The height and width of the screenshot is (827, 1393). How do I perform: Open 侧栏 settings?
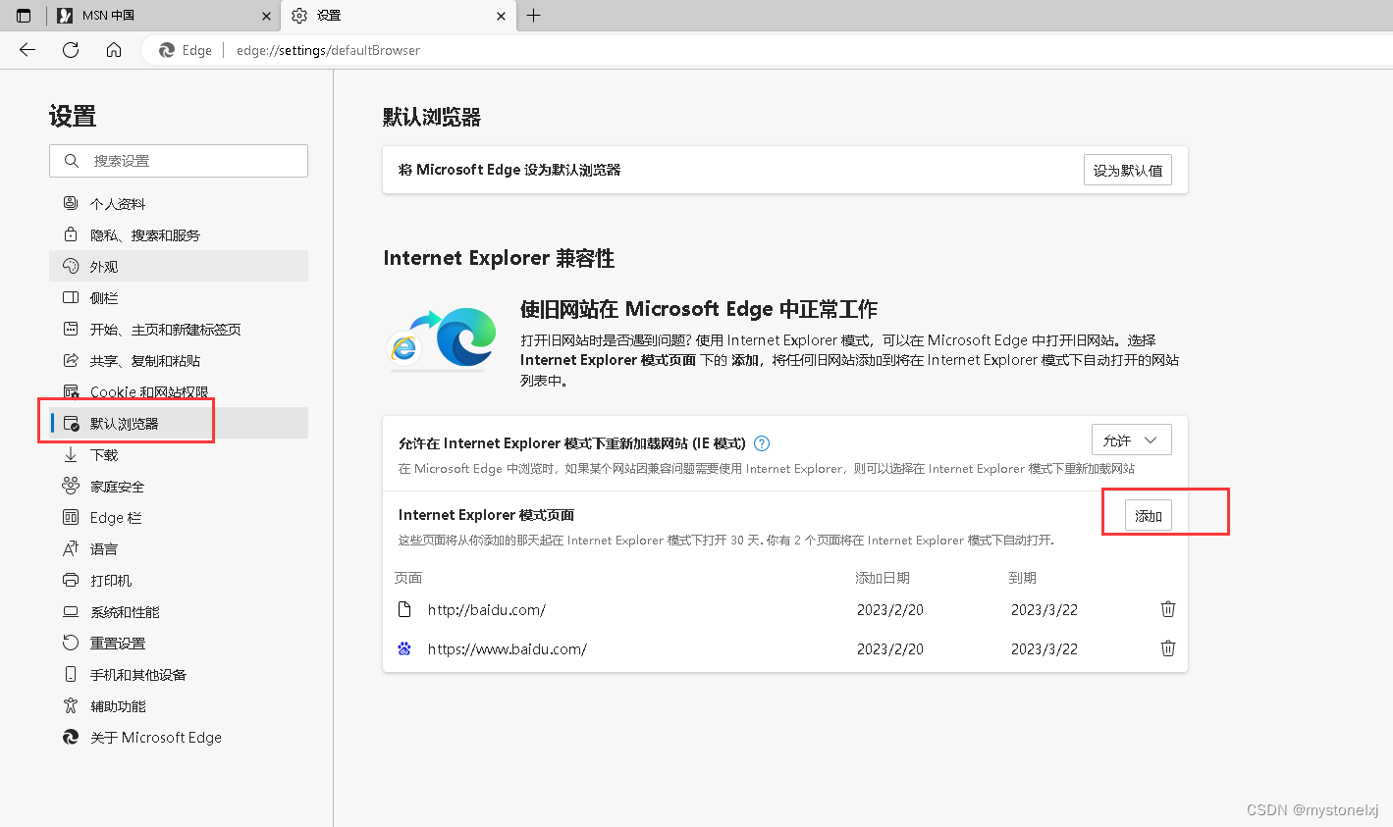[179, 298]
